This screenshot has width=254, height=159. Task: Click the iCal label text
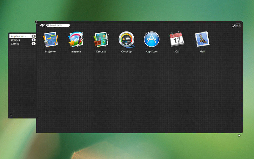[x=177, y=52]
